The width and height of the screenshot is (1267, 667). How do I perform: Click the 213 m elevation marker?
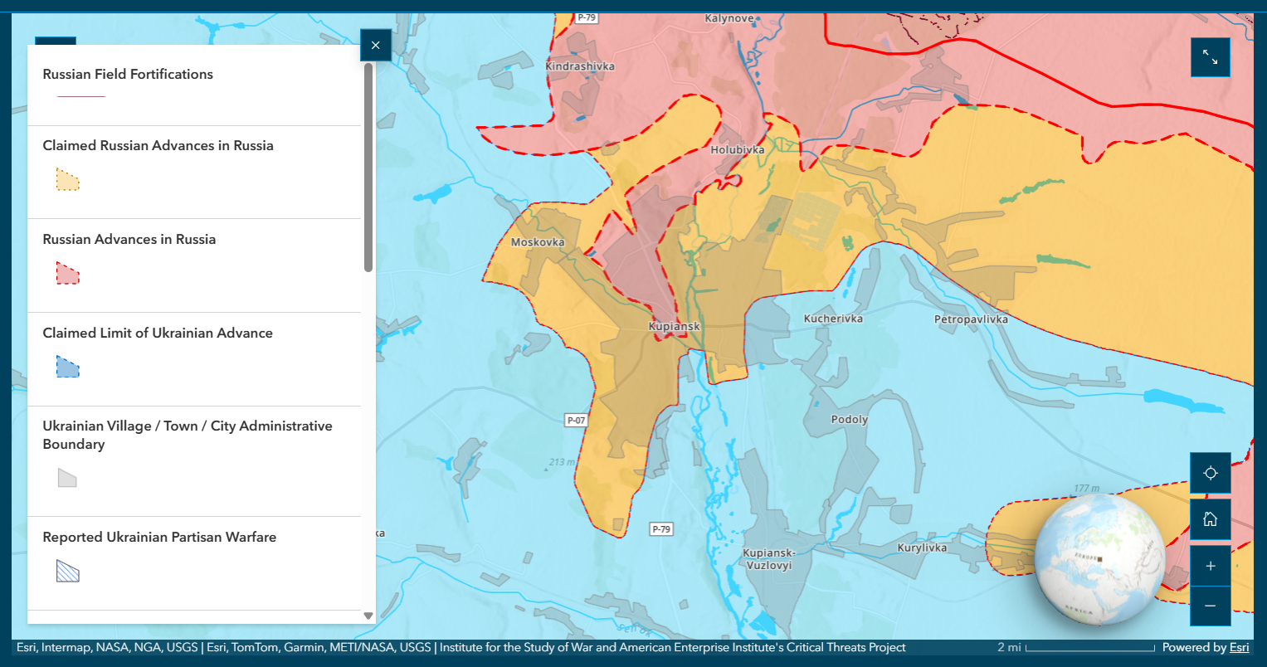pos(562,462)
